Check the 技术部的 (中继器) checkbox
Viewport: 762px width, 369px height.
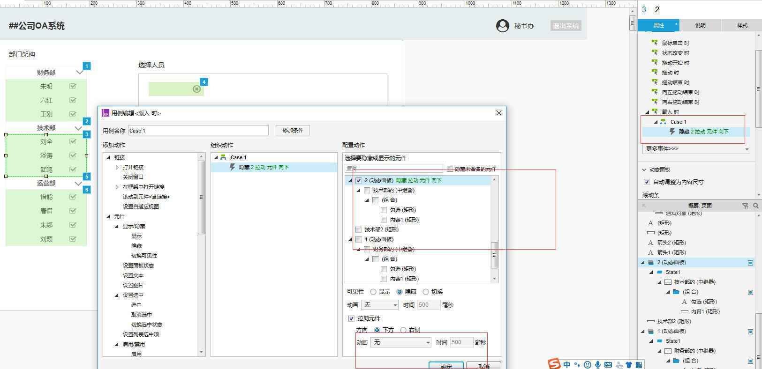click(367, 190)
